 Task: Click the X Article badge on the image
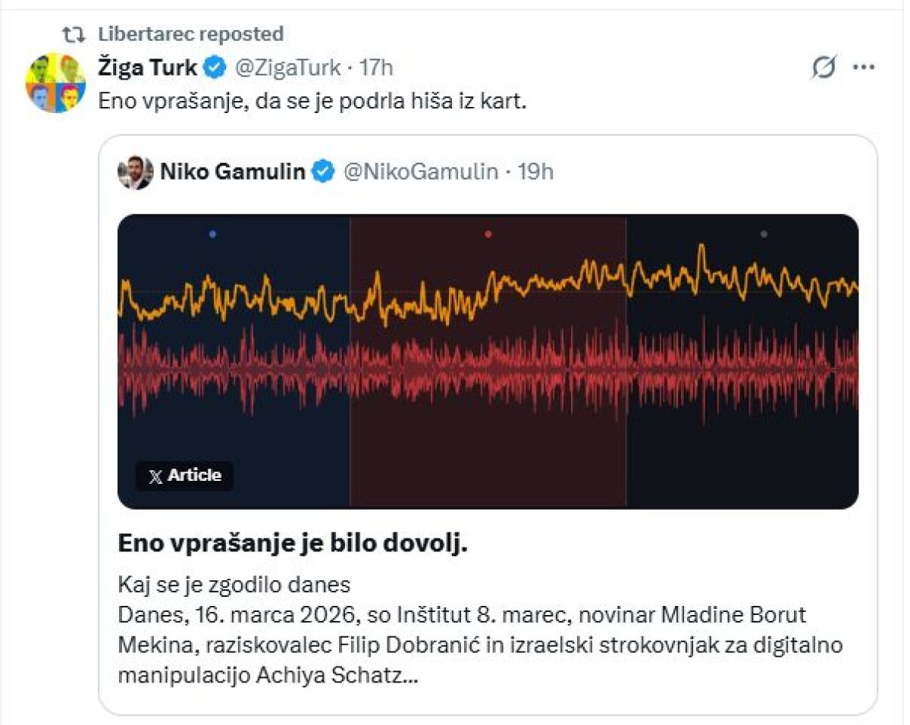coord(185,476)
